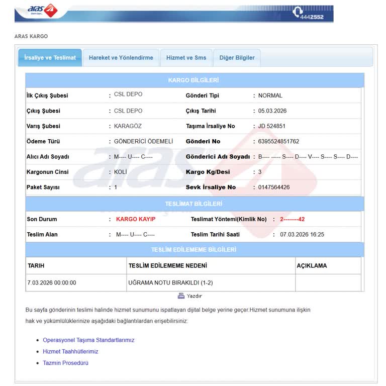The image size is (386, 386).
Task: Click TESLİM EDİLEMEME BİLGİLERİ header
Action: (x=195, y=250)
